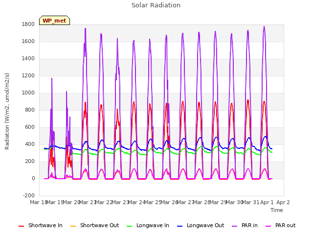Screen dimensions: 313x235
Task: Click the 200 y-axis tick label
Action: pos(30,162)
